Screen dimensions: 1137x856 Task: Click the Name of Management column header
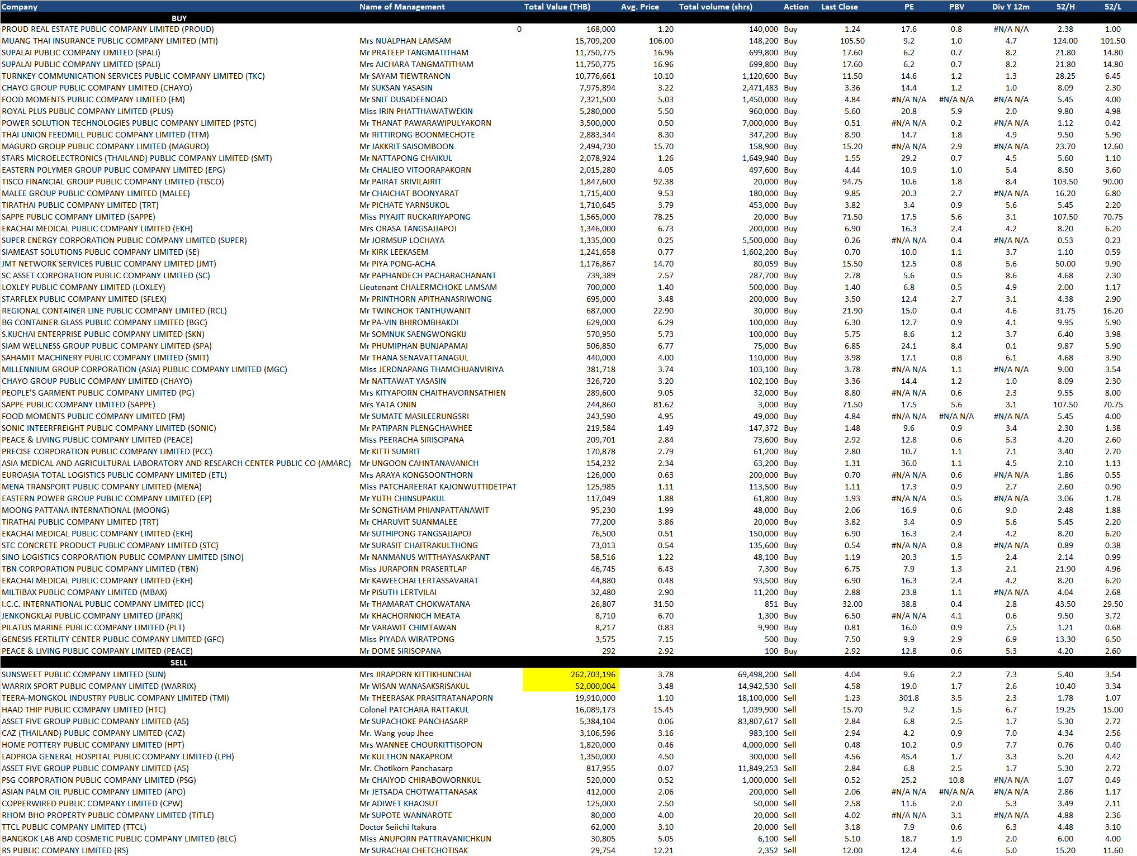[x=401, y=7]
